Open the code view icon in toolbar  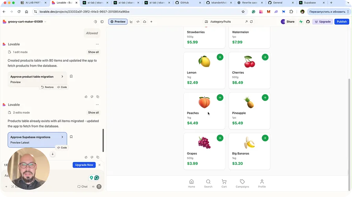[x=138, y=22]
